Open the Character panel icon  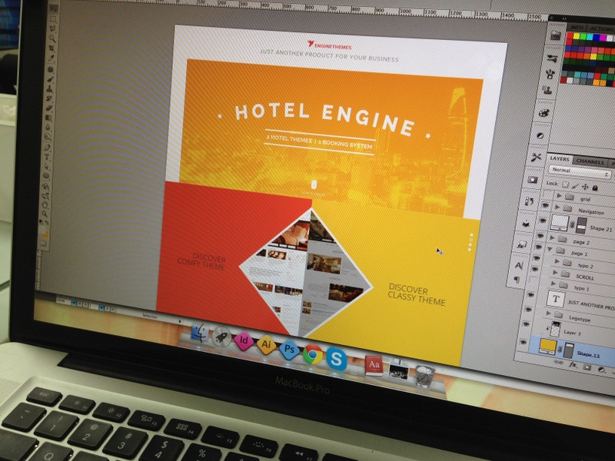[518, 266]
